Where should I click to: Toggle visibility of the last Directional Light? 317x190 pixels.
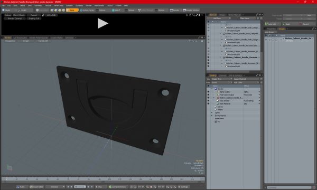208,66
